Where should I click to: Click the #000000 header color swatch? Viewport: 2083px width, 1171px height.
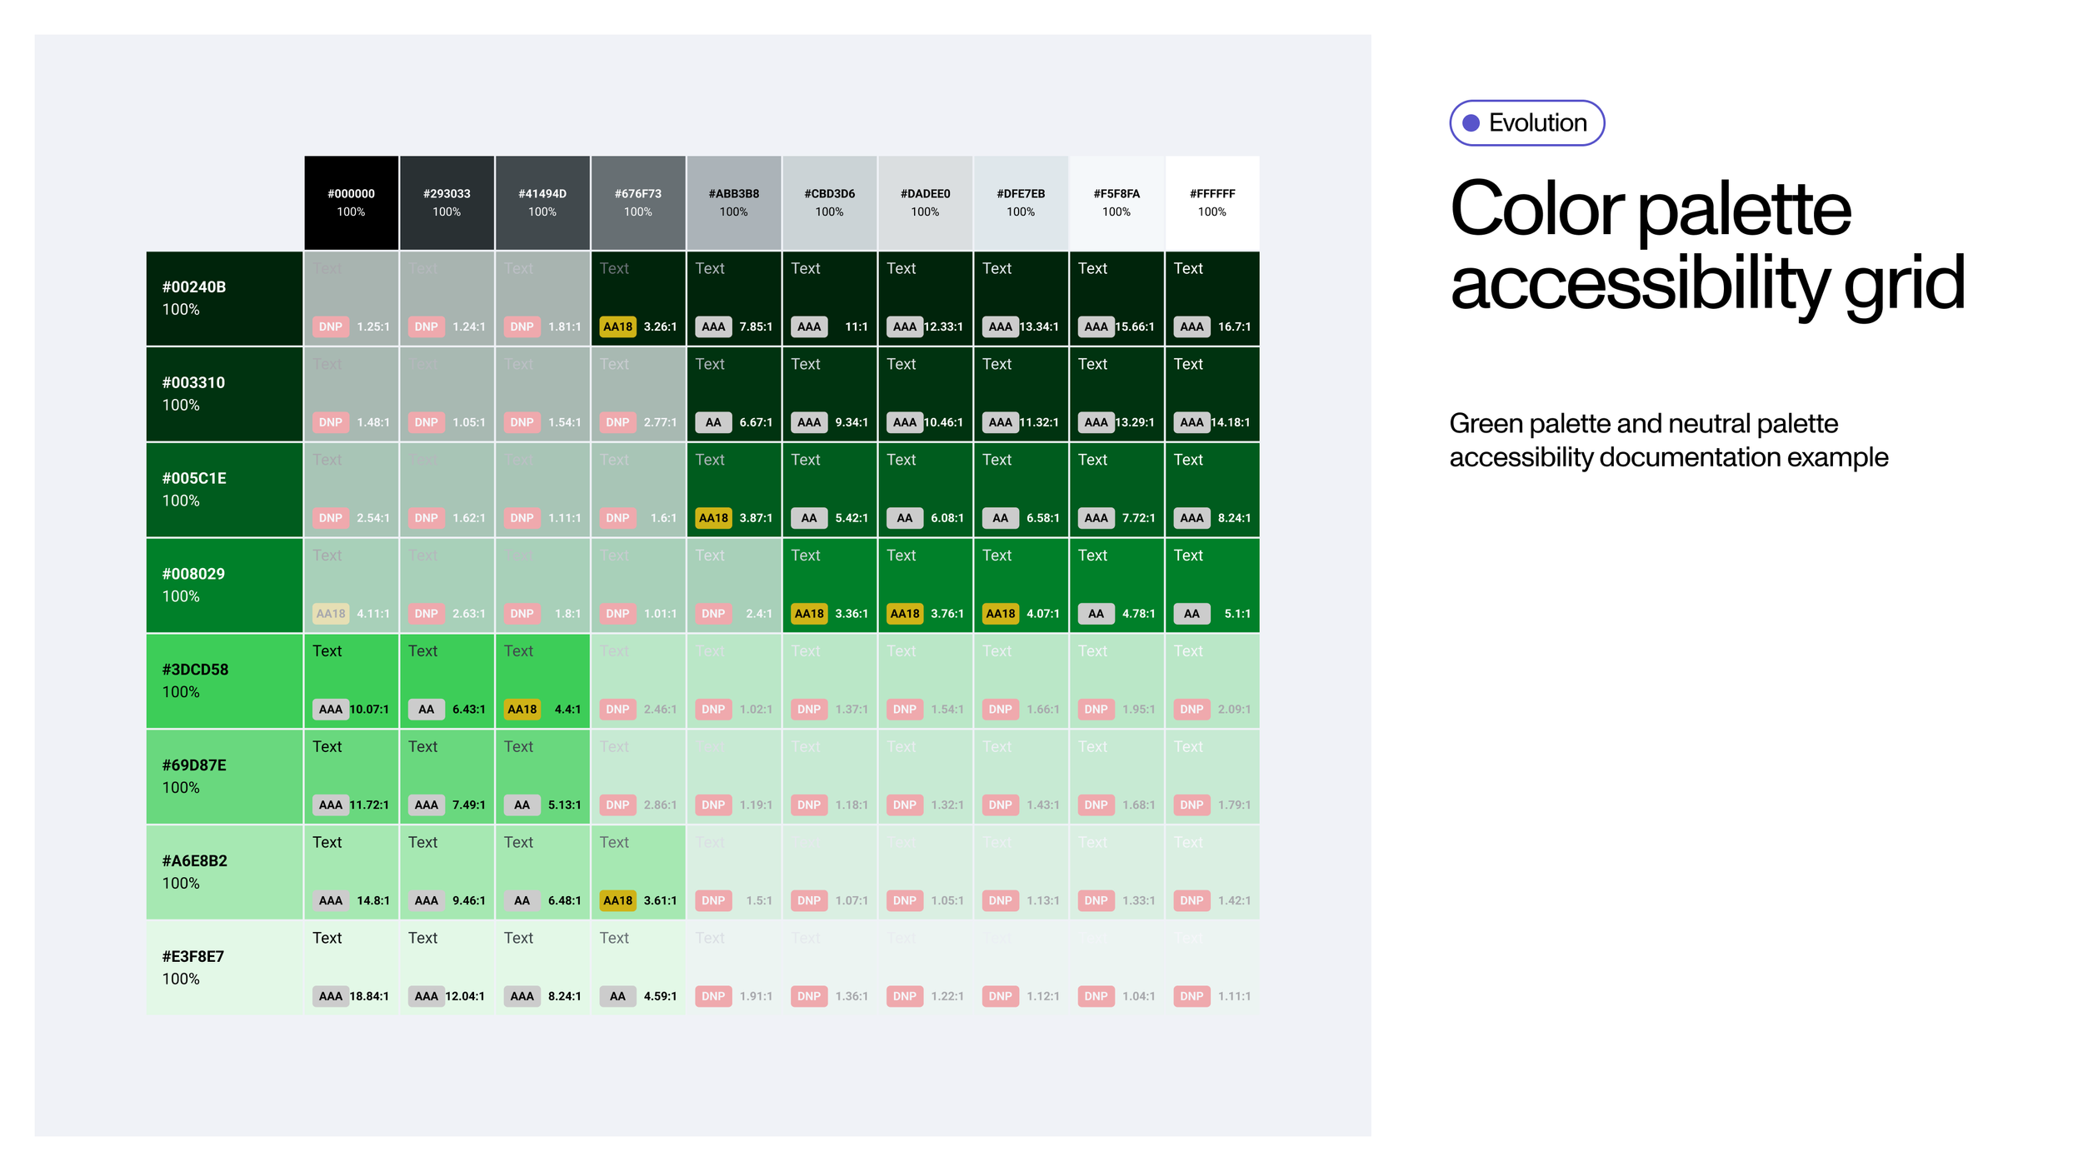(351, 202)
